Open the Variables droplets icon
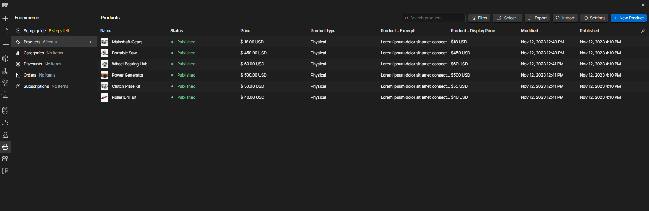The height and width of the screenshot is (211, 649). tap(5, 83)
